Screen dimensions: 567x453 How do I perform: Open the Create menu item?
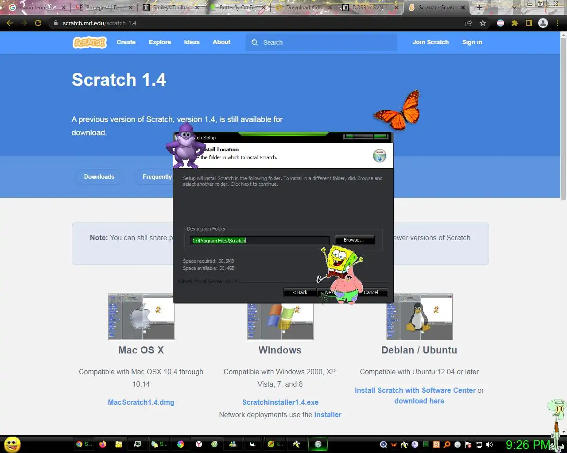[x=126, y=42]
